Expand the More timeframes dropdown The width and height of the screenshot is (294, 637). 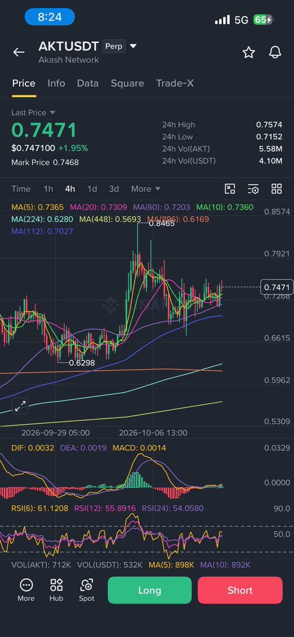pos(146,189)
